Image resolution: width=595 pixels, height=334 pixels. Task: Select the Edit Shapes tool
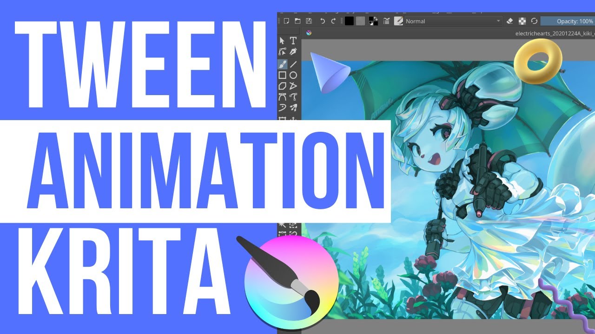pos(282,52)
